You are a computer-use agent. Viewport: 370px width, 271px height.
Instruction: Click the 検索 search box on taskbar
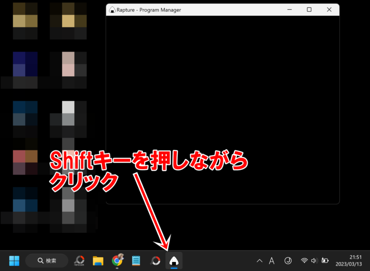click(47, 260)
